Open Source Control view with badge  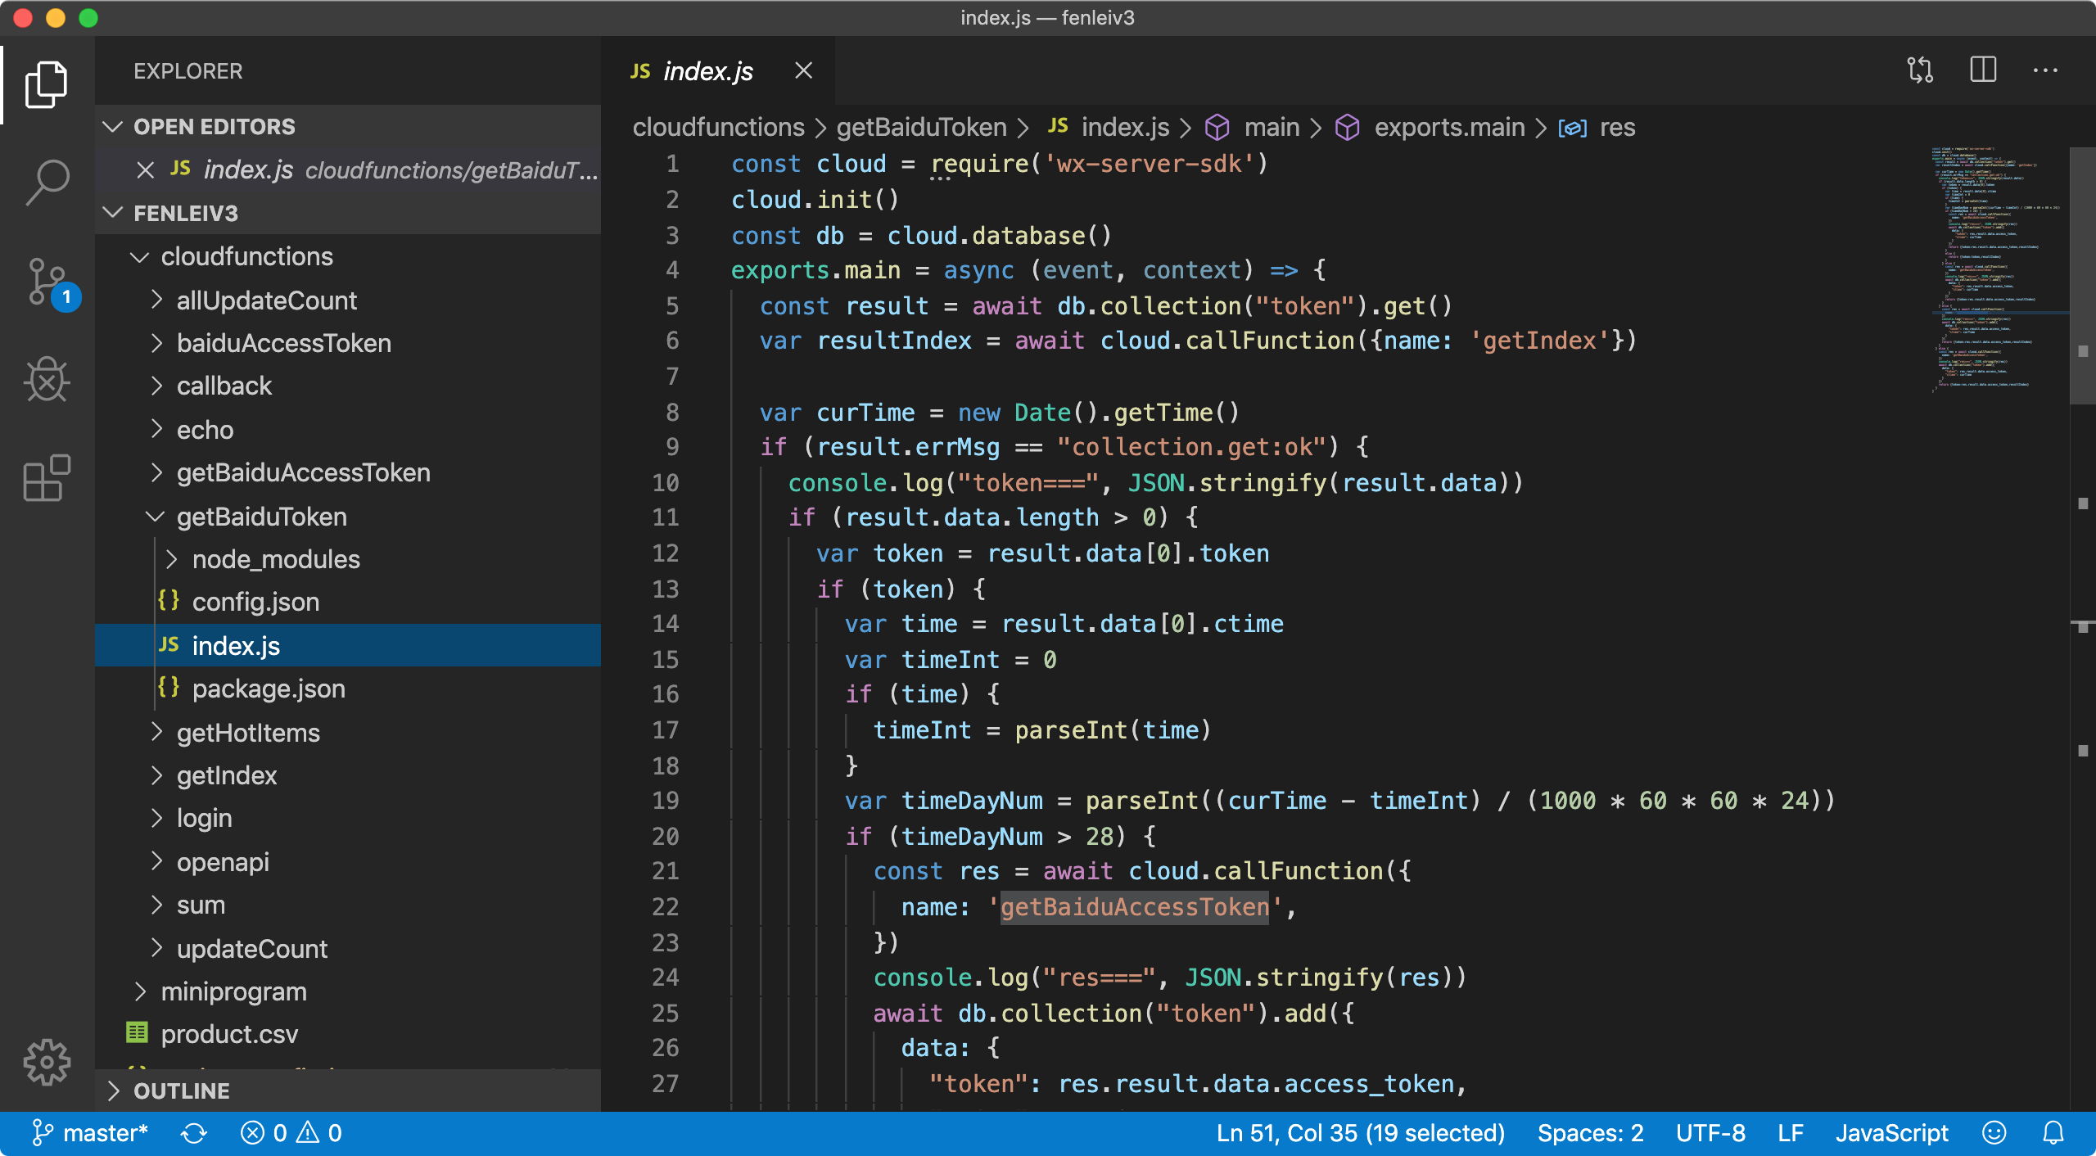(x=47, y=282)
